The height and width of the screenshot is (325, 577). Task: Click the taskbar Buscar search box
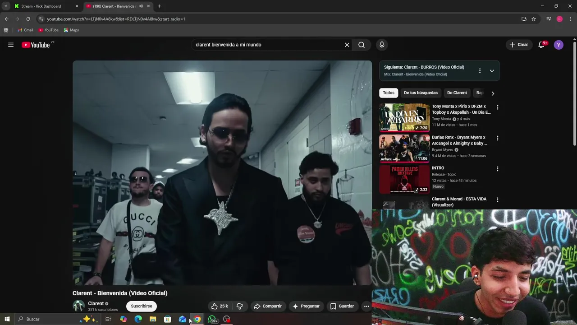[x=57, y=319]
